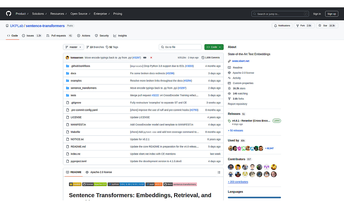
Task: Click the link icon beside www.sbert.net
Action: pos(229,61)
